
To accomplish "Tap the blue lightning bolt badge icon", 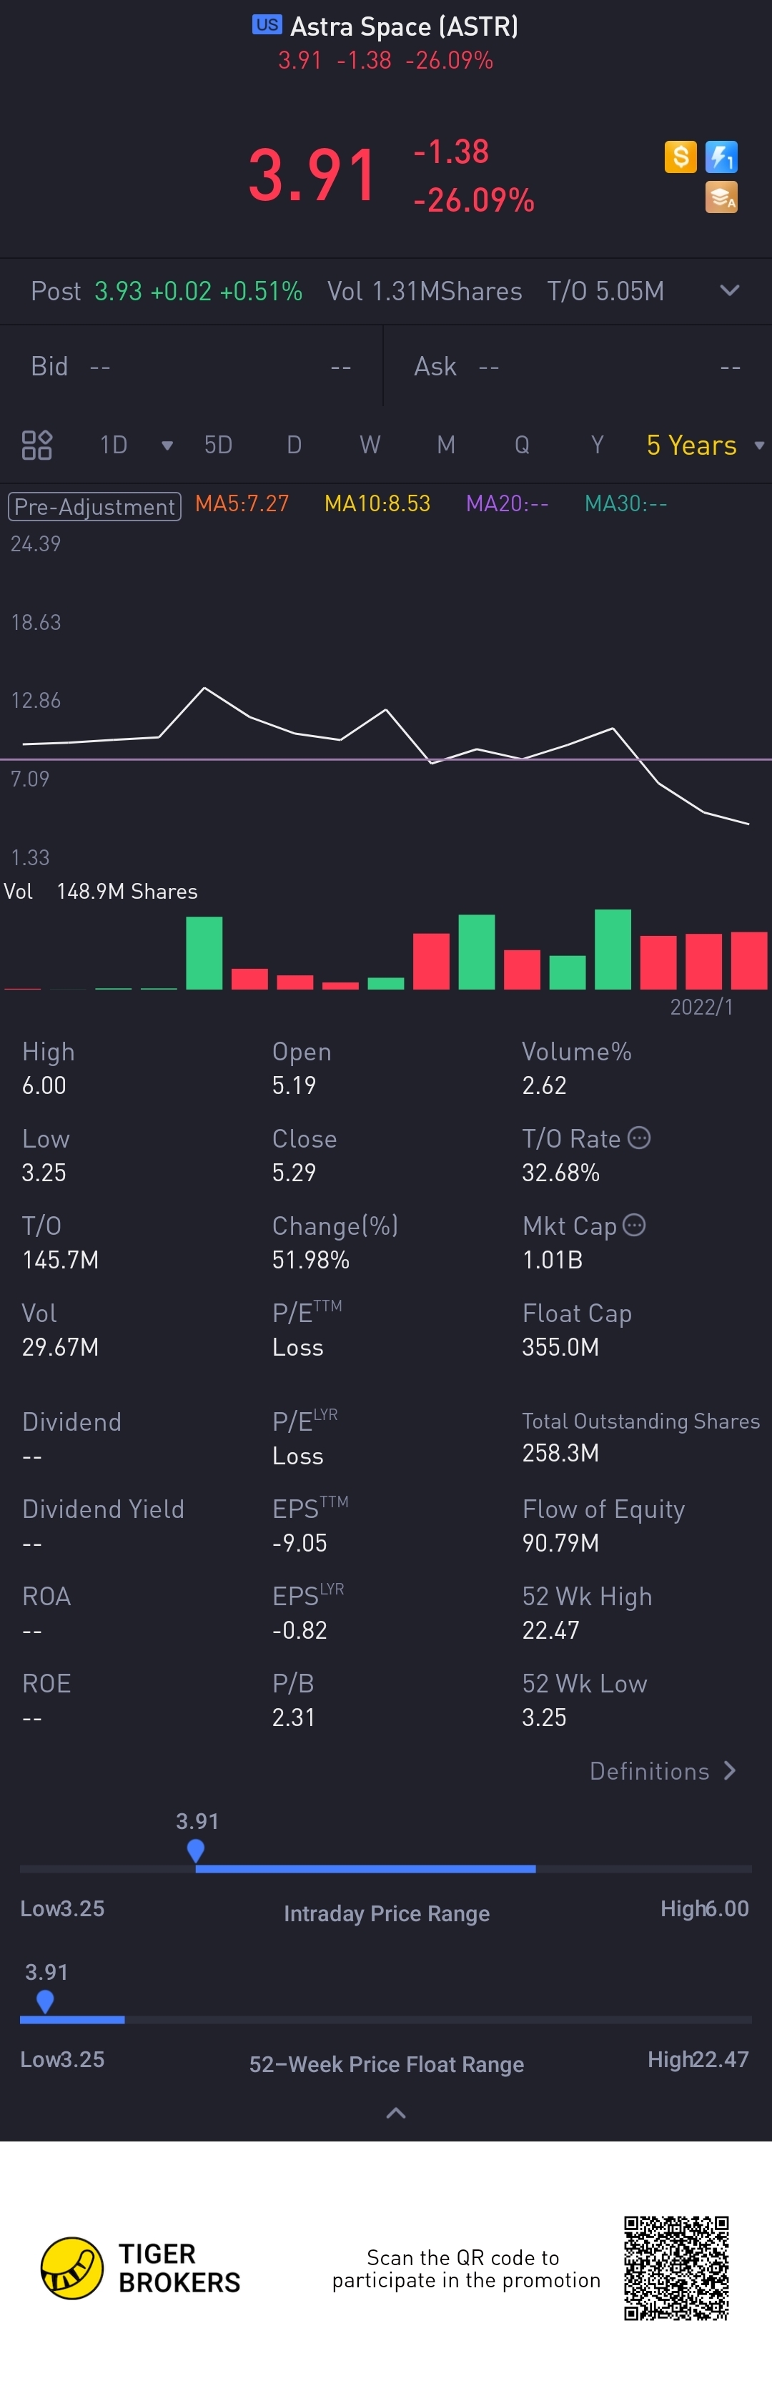I will tap(721, 157).
